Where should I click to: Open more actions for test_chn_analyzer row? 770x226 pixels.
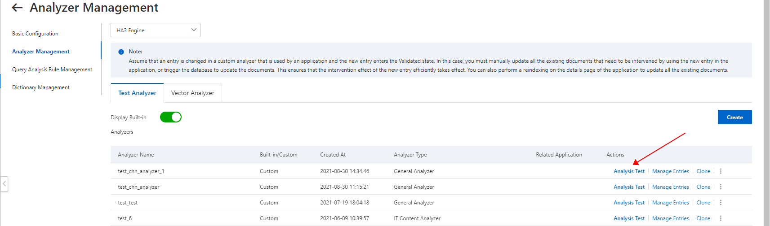point(721,187)
